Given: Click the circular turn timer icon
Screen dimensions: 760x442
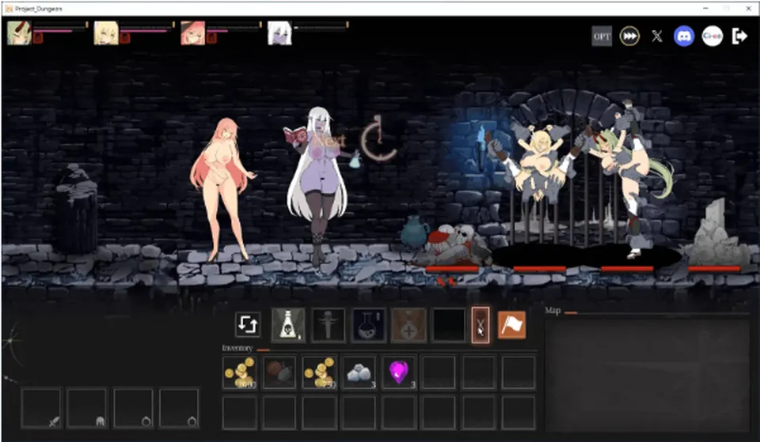Looking at the screenshot, I should click(x=378, y=139).
